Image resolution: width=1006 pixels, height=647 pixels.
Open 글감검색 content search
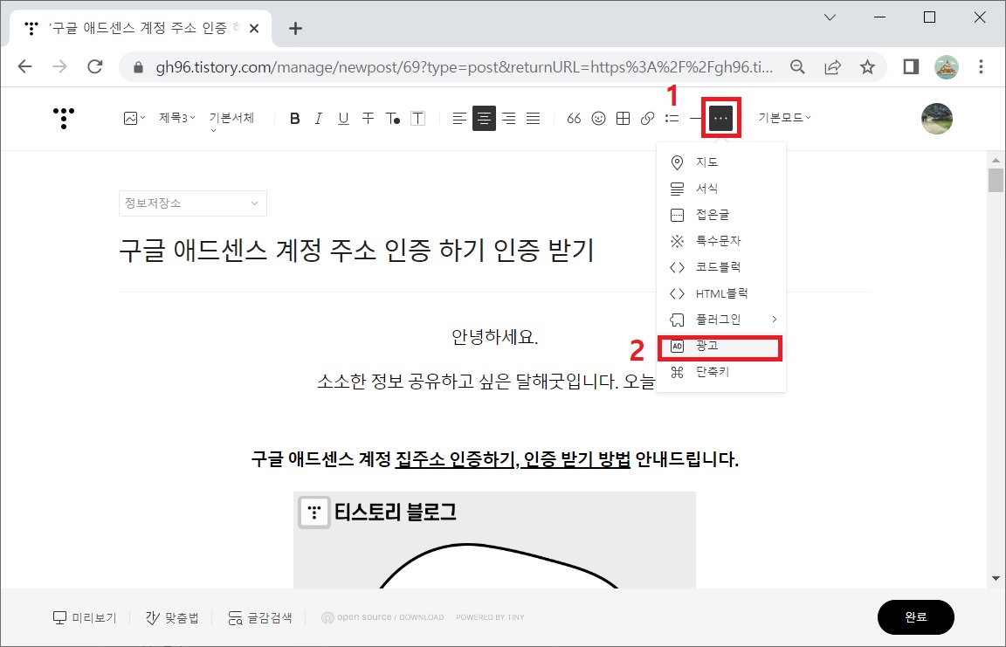point(260,617)
